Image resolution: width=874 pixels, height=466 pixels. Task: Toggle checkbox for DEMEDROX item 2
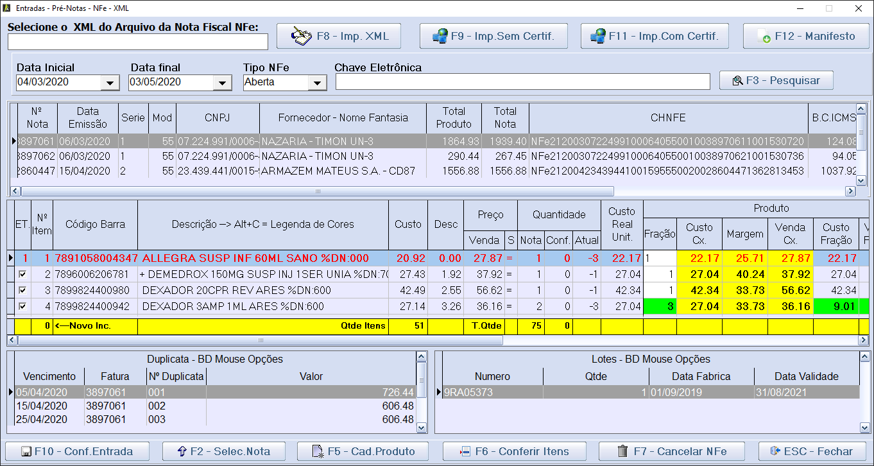pyautogui.click(x=22, y=275)
